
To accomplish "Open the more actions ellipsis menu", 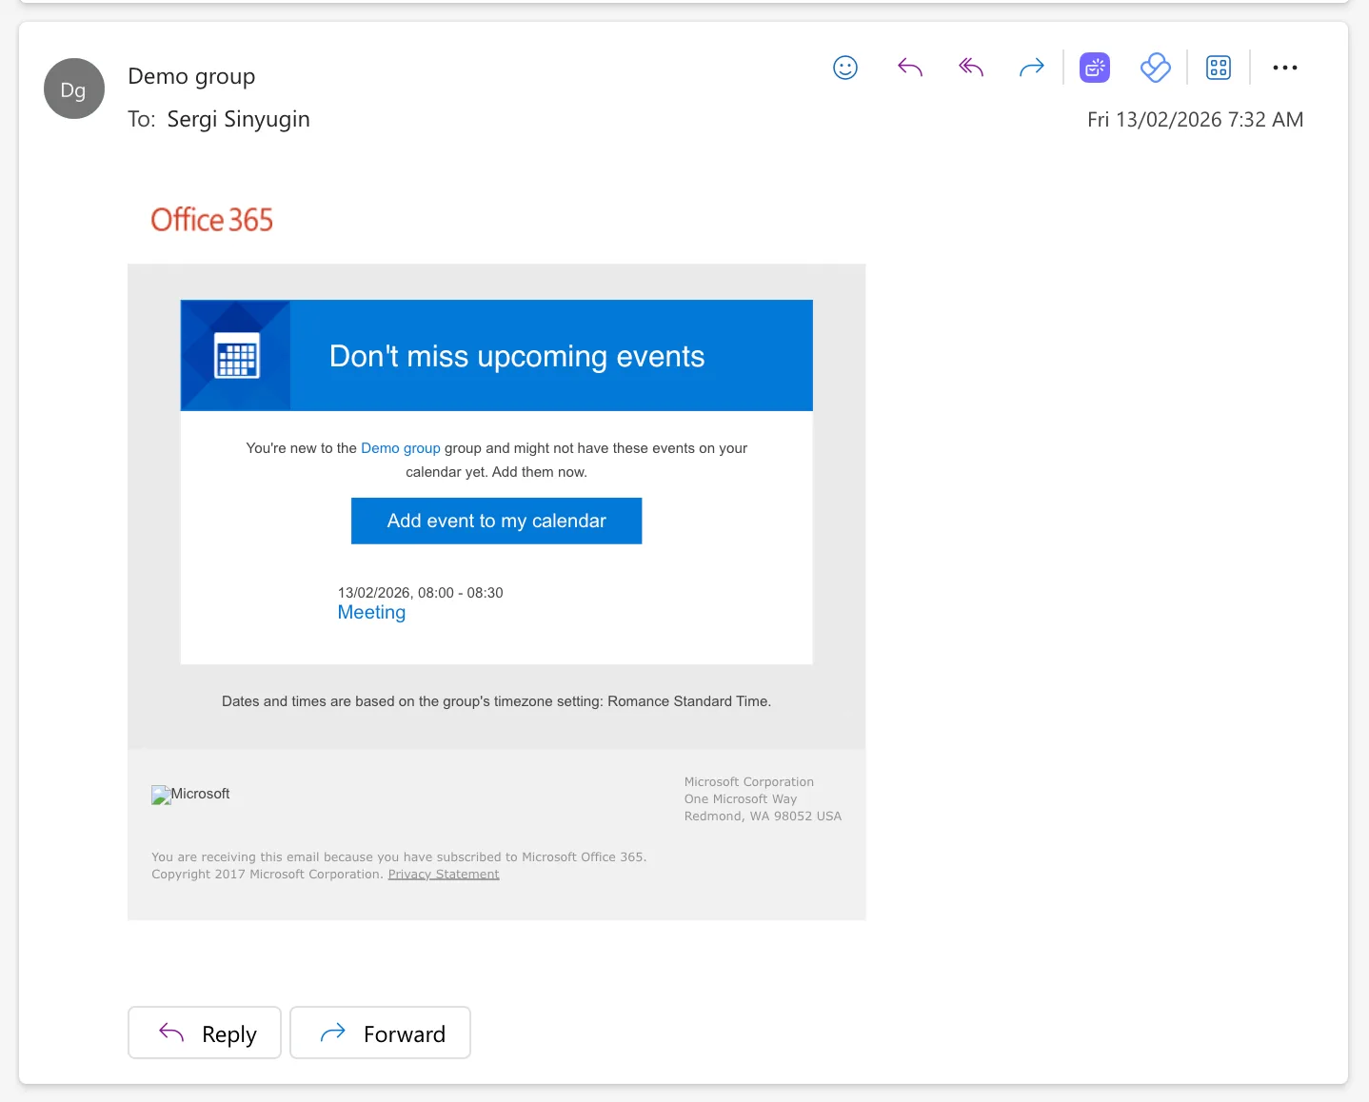I will pos(1285,67).
